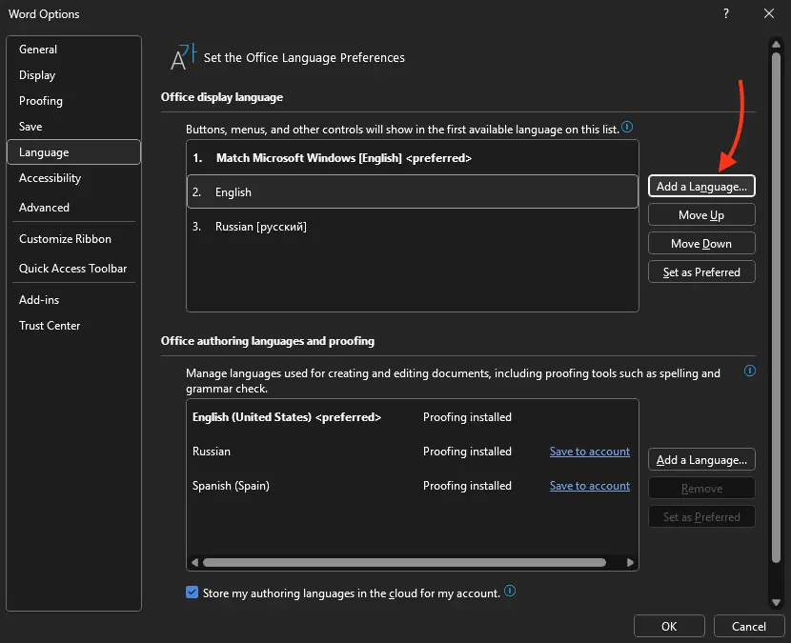Click Add a Language for Office display language
The image size is (791, 643).
point(701,187)
